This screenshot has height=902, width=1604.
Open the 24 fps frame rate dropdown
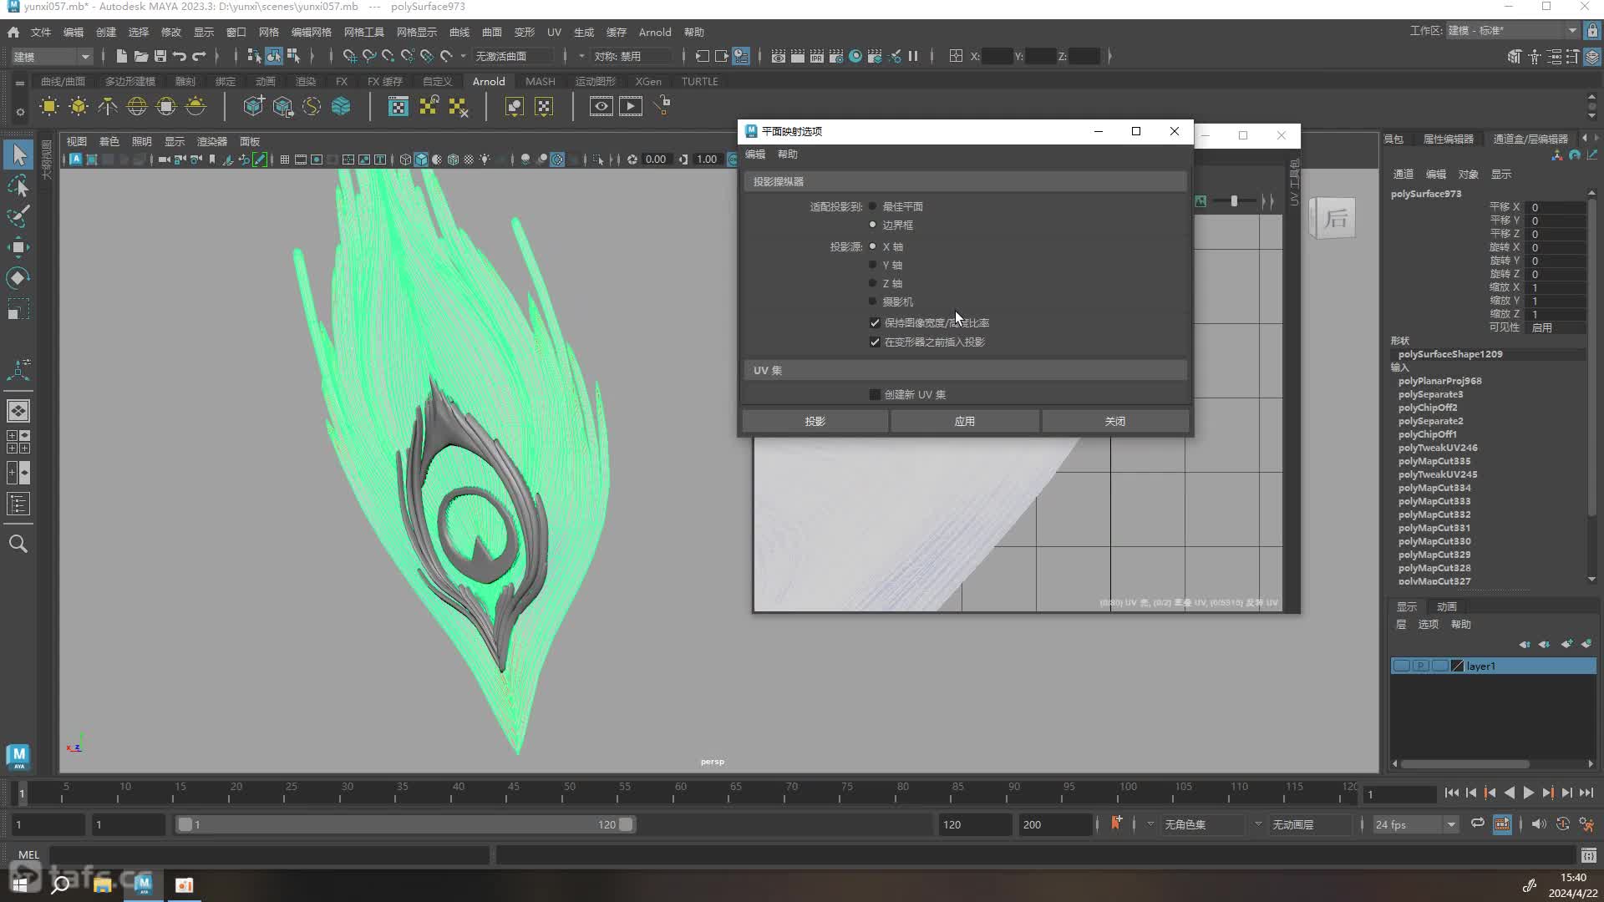(x=1416, y=824)
